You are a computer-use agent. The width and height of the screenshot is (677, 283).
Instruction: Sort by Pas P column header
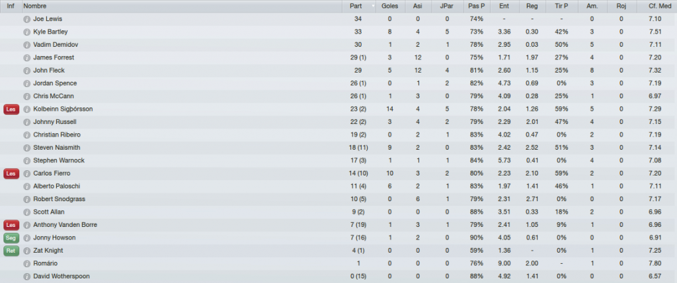point(476,7)
